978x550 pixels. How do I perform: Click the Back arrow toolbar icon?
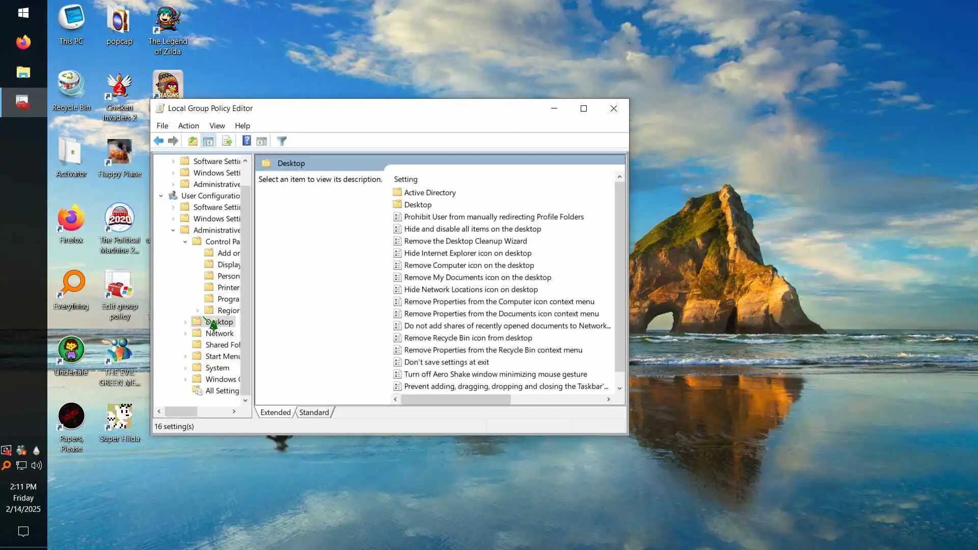[158, 141]
